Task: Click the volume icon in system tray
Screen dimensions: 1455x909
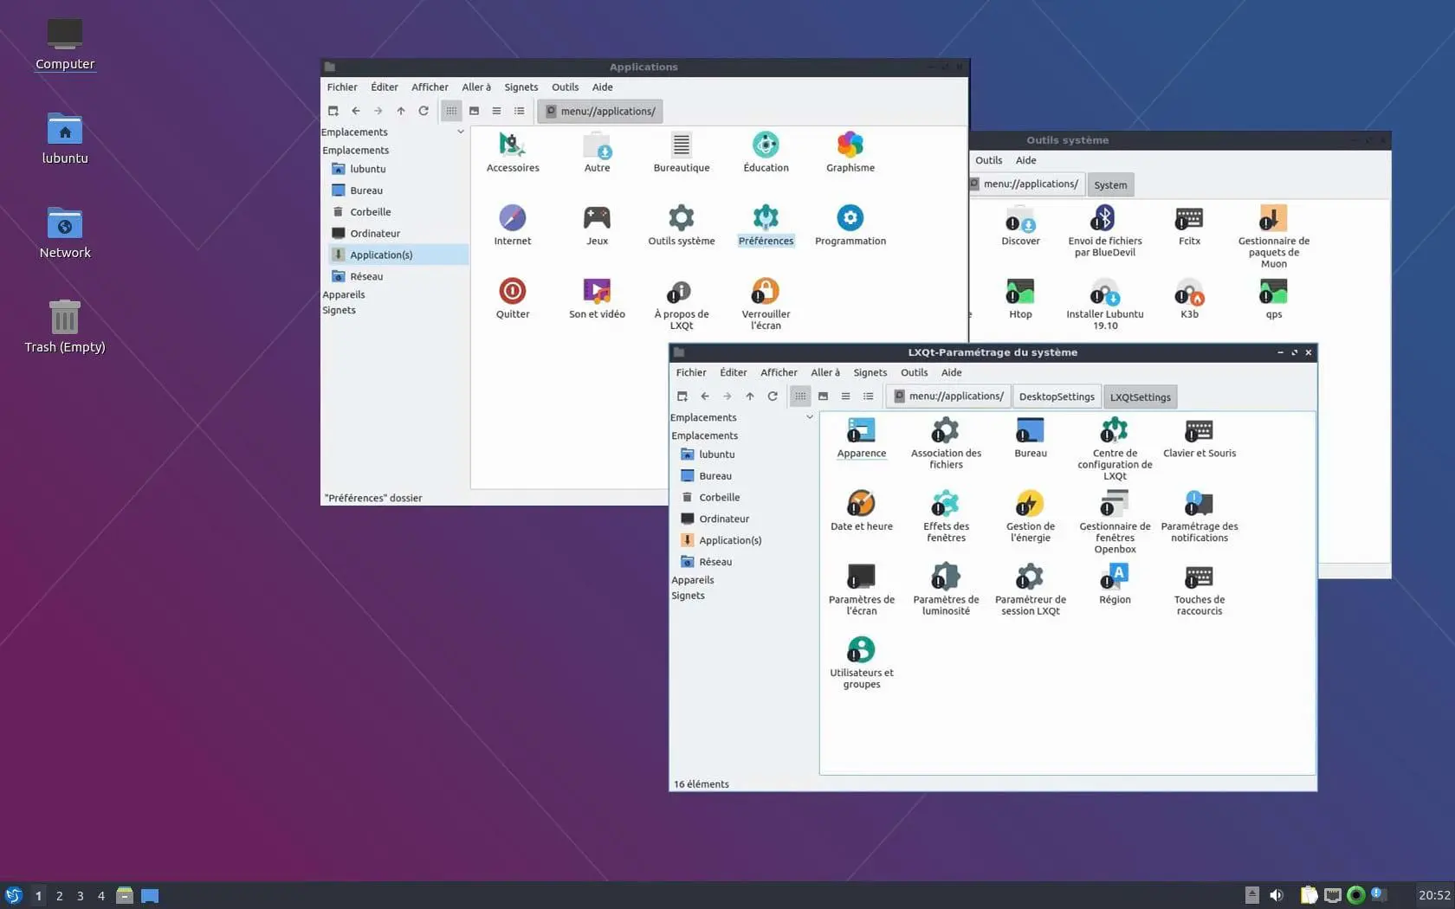Action: pos(1276,895)
